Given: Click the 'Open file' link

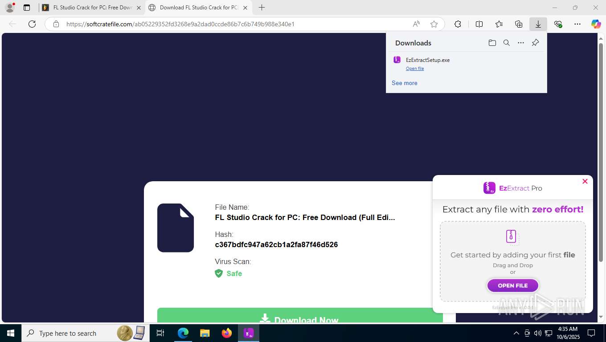Looking at the screenshot, I should (415, 69).
